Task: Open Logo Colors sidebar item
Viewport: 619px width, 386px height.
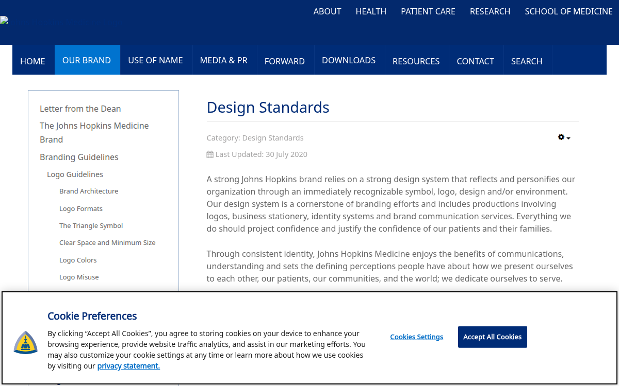Action: tap(78, 260)
